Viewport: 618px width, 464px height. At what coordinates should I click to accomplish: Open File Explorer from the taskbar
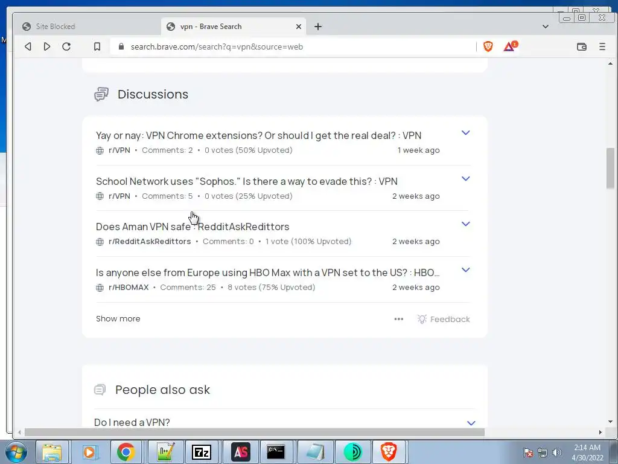click(x=52, y=452)
